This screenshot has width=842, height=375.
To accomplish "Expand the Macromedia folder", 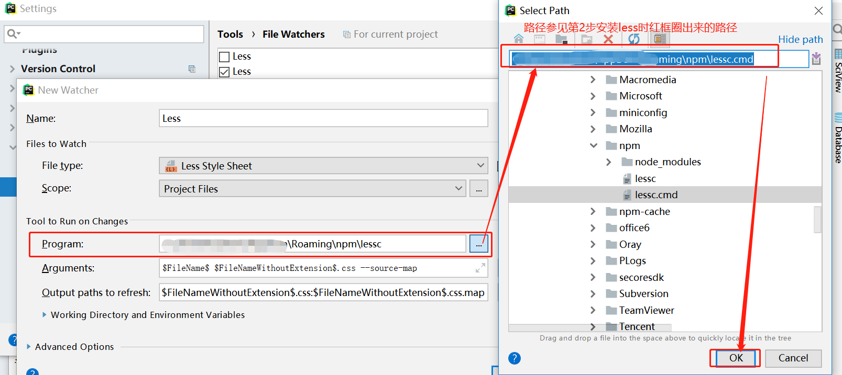I will click(593, 79).
